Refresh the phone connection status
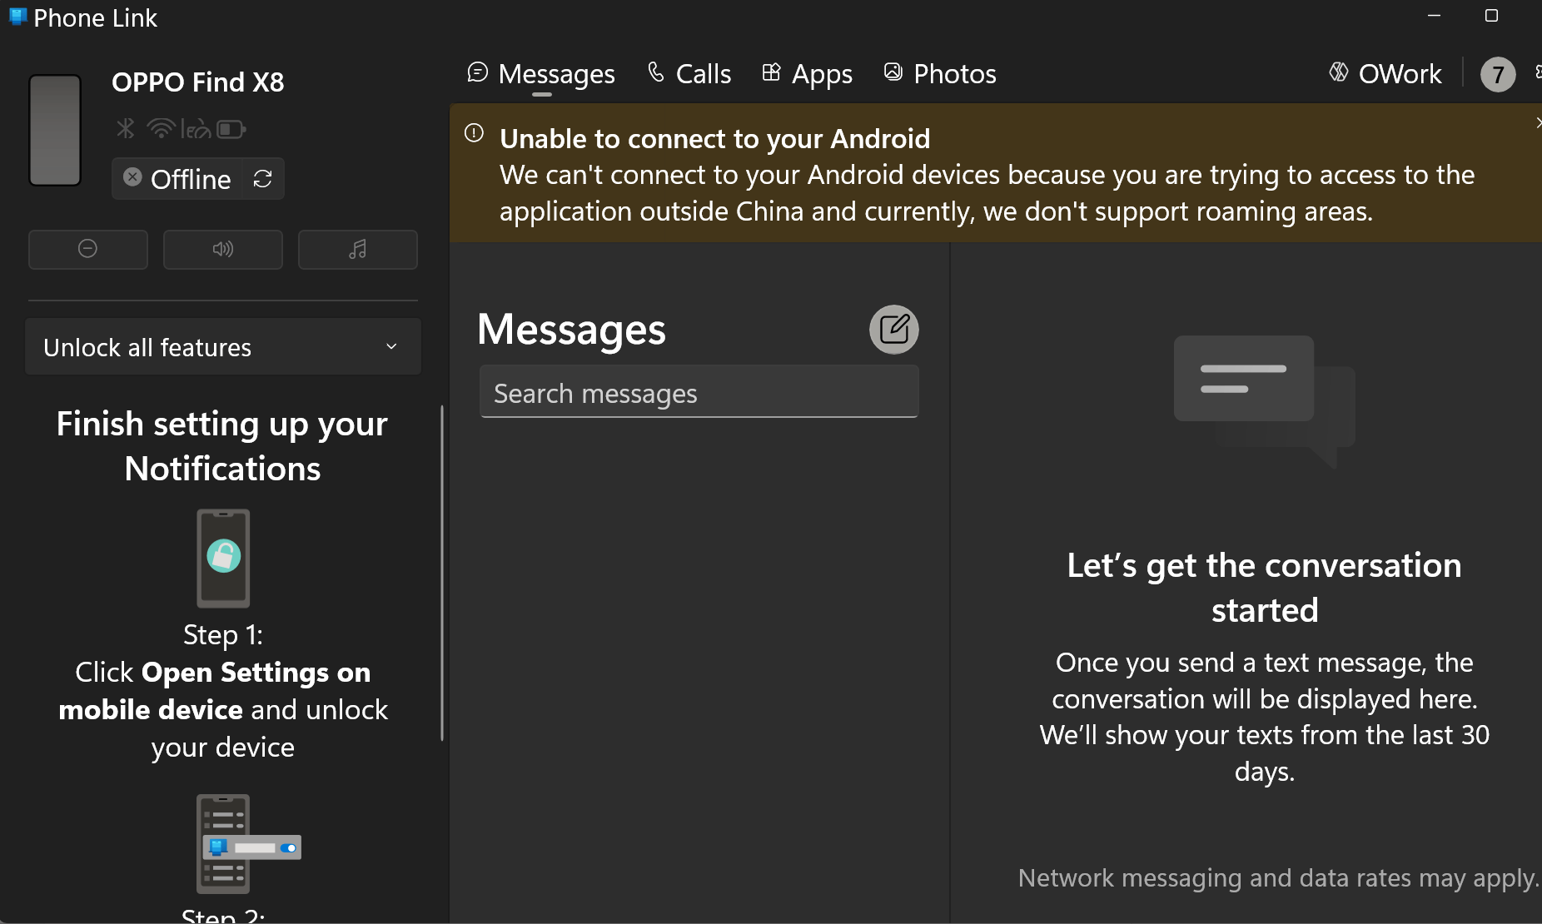Image resolution: width=1542 pixels, height=924 pixels. click(263, 179)
